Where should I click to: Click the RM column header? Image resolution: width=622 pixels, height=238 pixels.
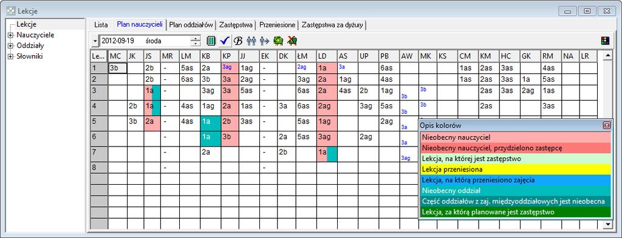click(552, 56)
